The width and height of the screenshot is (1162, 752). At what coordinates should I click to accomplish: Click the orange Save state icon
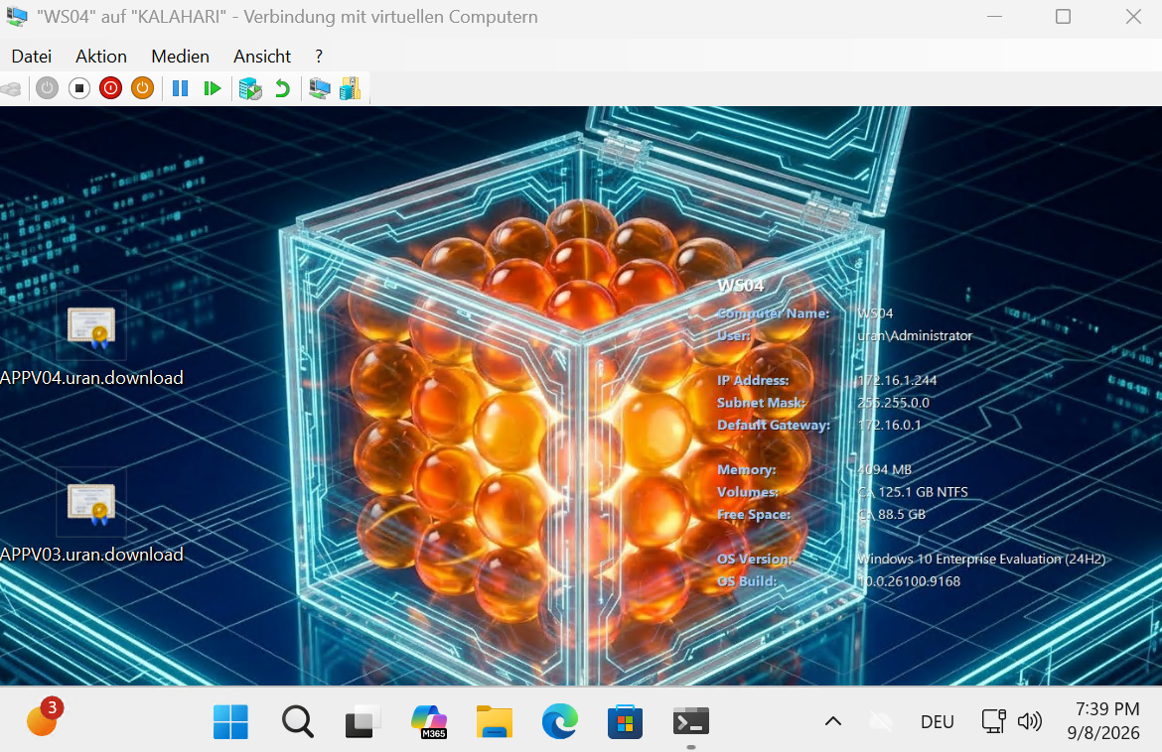coord(142,89)
